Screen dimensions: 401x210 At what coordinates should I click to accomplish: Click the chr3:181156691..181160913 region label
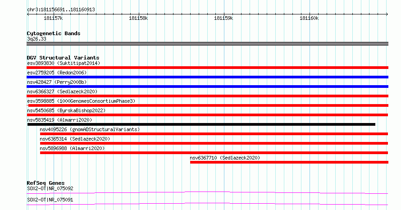[x=61, y=9]
